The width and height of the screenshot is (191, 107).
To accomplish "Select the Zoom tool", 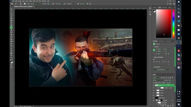I will pyautogui.click(x=11, y=55).
